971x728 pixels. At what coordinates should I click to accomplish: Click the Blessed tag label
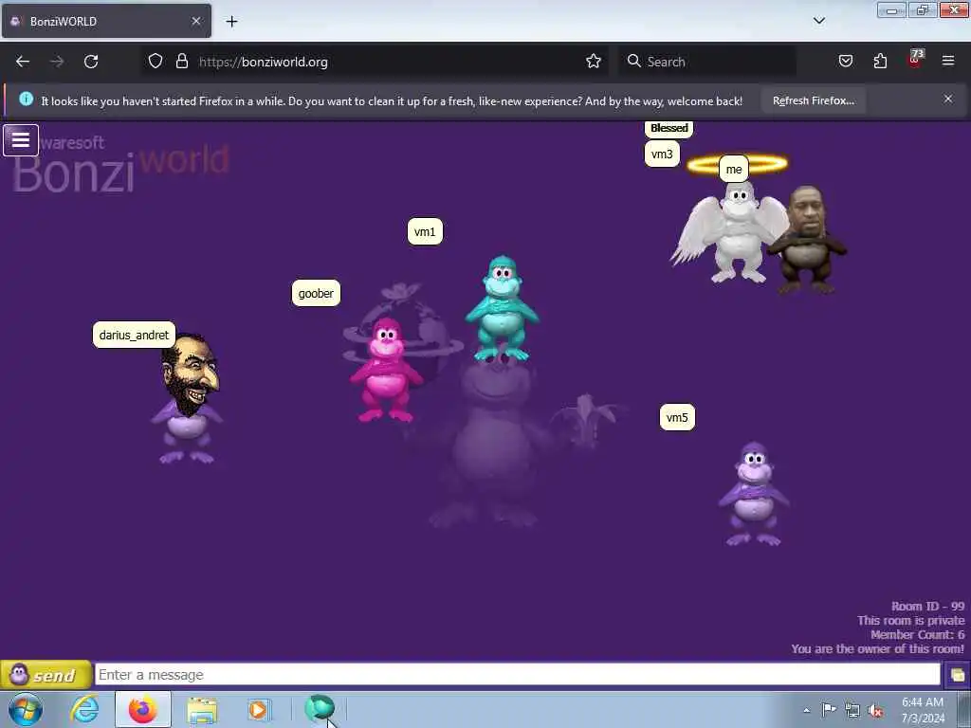point(669,128)
